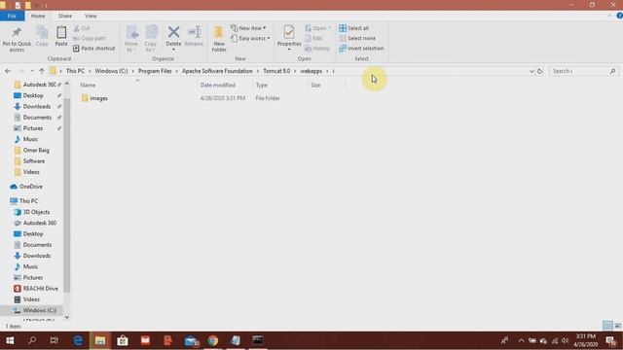
Task: Open Microsoft Store from taskbar
Action: coord(123,340)
